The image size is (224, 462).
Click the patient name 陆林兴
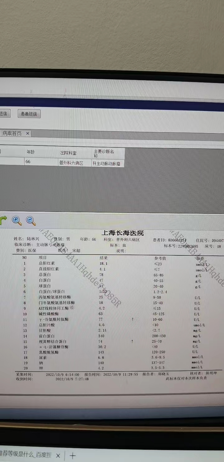(x=33, y=239)
